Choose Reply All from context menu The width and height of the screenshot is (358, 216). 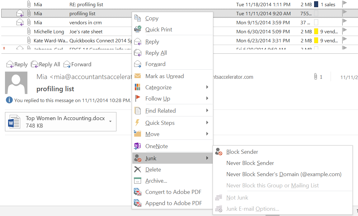156,53
